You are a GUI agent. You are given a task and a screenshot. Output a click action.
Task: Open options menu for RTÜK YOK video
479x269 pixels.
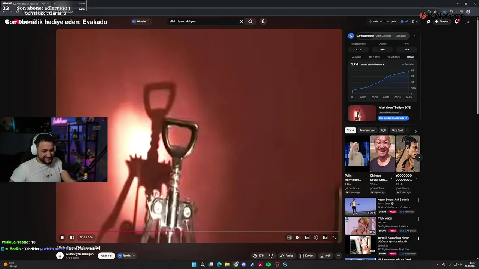418,219
